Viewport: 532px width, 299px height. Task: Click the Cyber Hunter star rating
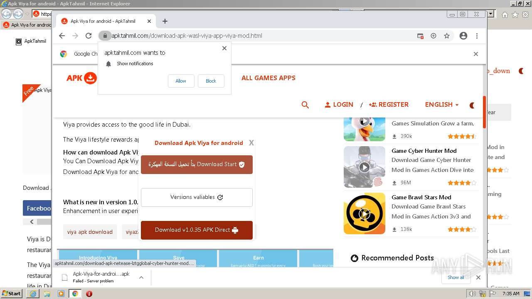pos(462,183)
